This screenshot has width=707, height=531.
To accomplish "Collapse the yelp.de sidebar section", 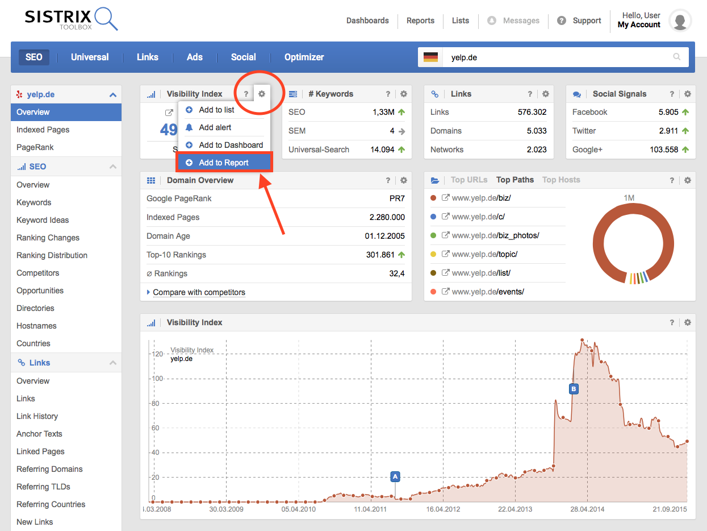I will pyautogui.click(x=112, y=95).
